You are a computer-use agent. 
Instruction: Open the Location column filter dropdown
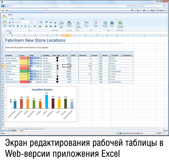pyautogui.click(x=18, y=55)
